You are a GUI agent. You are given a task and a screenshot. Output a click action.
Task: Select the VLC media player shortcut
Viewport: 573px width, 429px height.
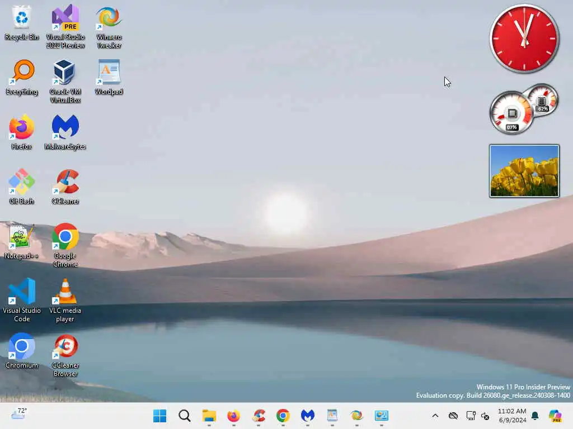(x=65, y=300)
